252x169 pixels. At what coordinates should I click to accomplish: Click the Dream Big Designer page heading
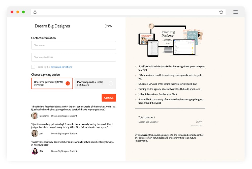(53, 26)
